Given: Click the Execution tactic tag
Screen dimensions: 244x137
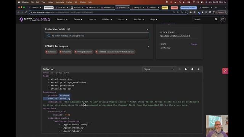Looking at the screenshot, I should coord(51,52).
